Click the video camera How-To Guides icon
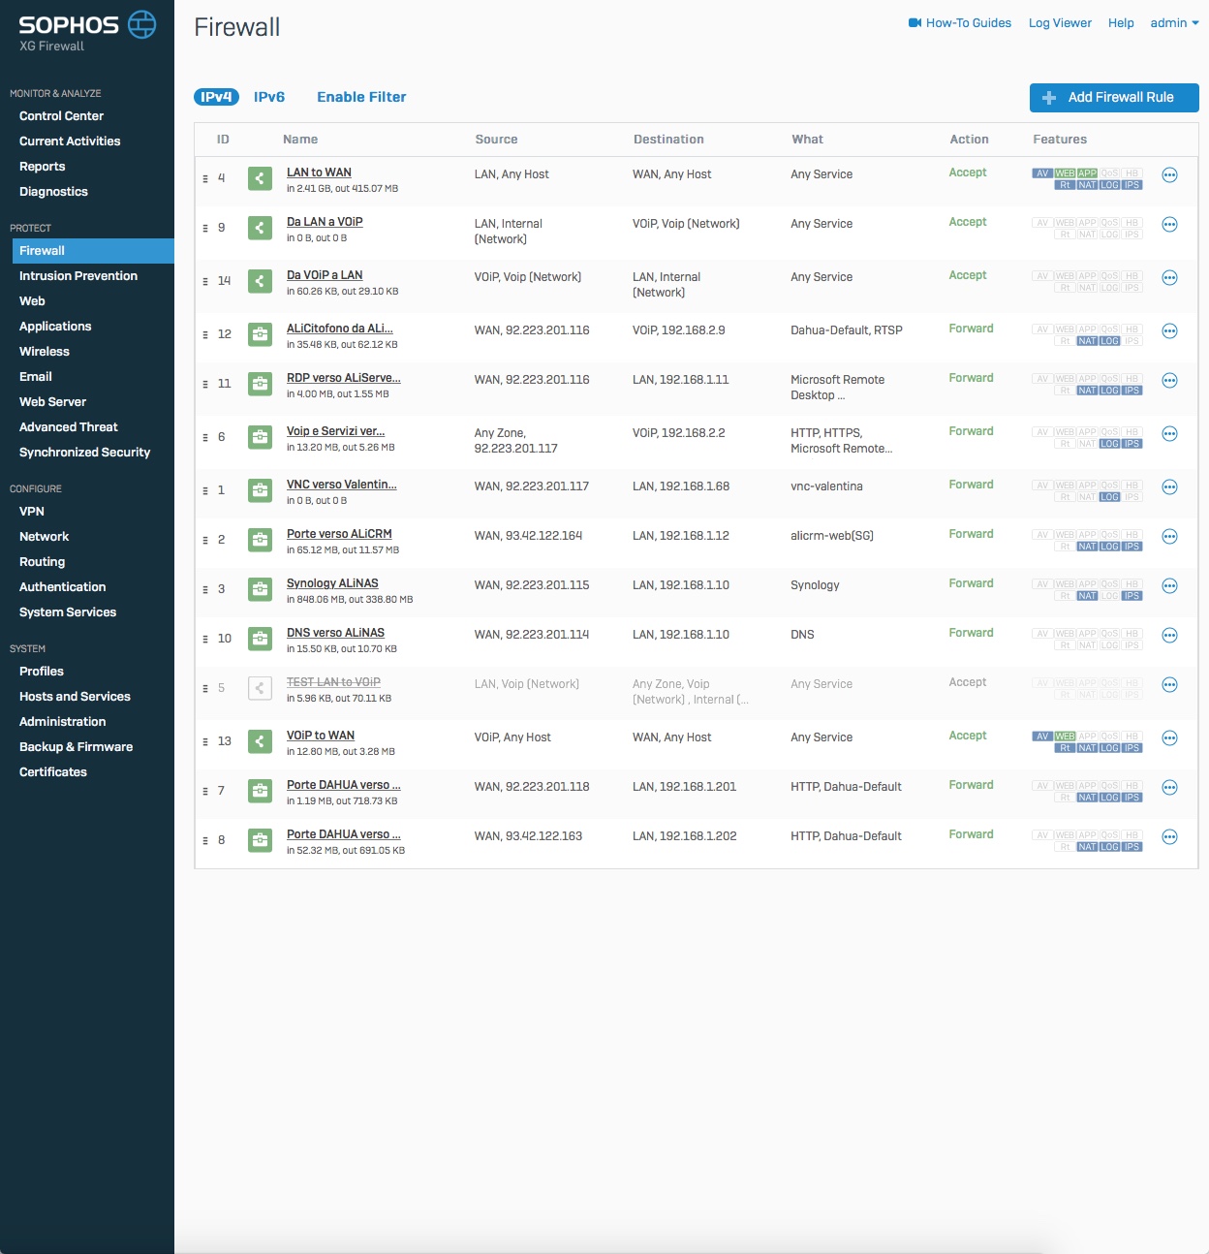 click(x=914, y=23)
